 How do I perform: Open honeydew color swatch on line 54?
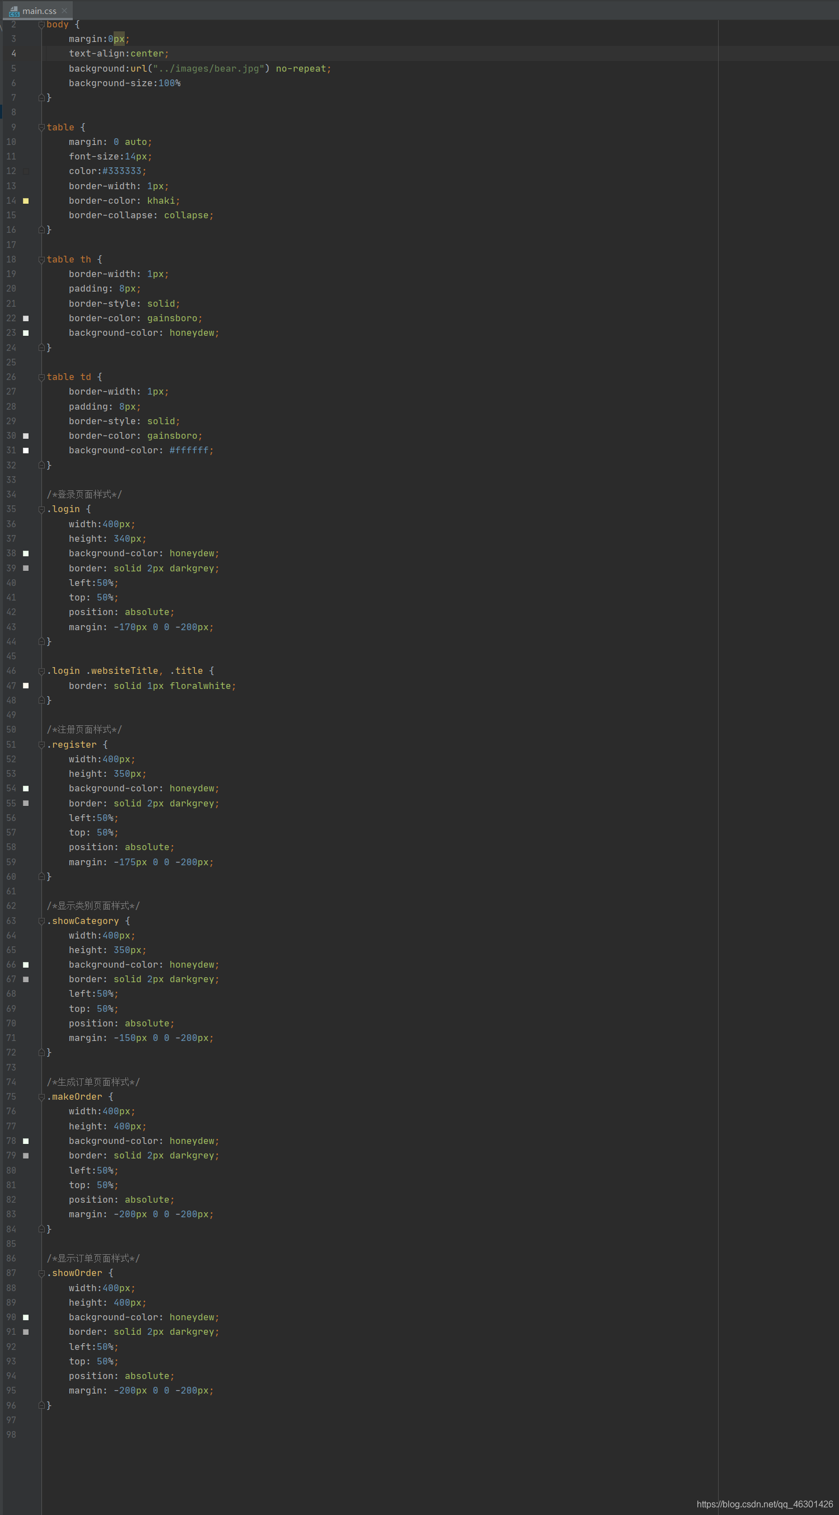point(26,789)
